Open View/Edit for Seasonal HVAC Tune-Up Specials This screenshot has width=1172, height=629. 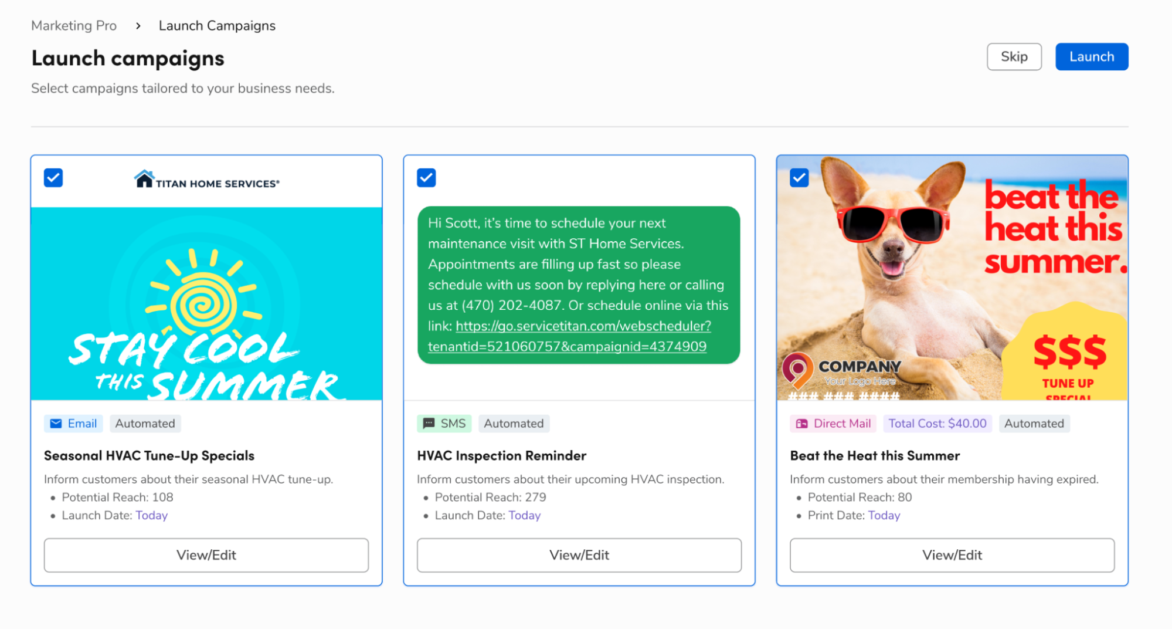(x=206, y=555)
